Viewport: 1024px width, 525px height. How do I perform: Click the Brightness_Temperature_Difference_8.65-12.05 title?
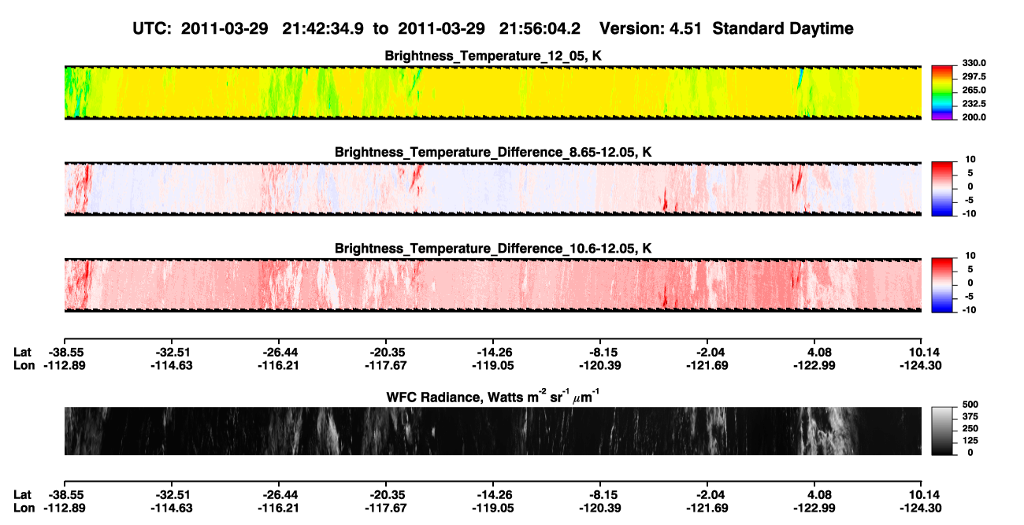coord(493,152)
